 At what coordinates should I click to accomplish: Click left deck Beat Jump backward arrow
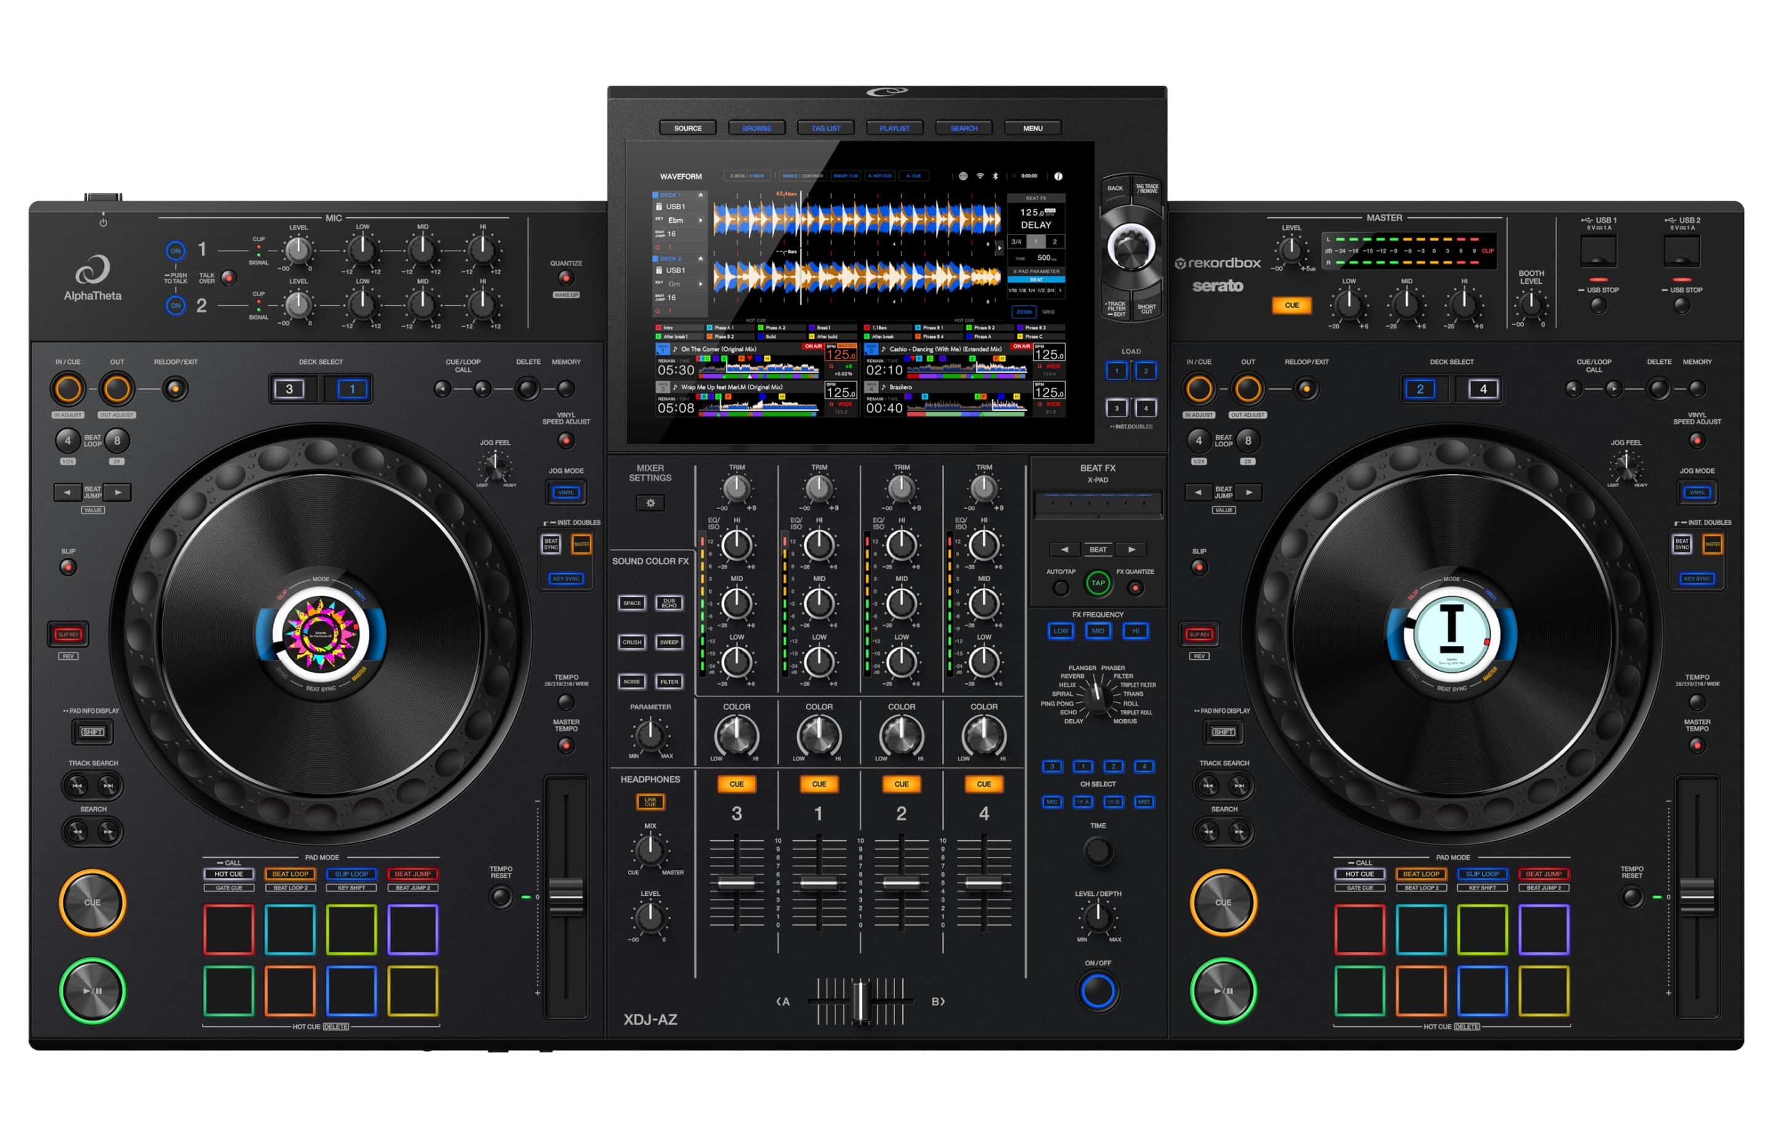tap(67, 492)
